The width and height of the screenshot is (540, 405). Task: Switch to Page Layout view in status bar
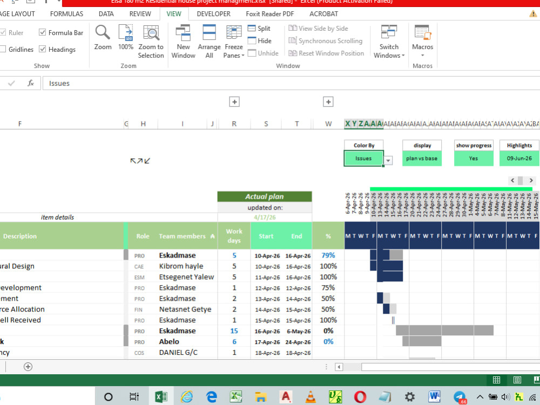[x=517, y=380]
